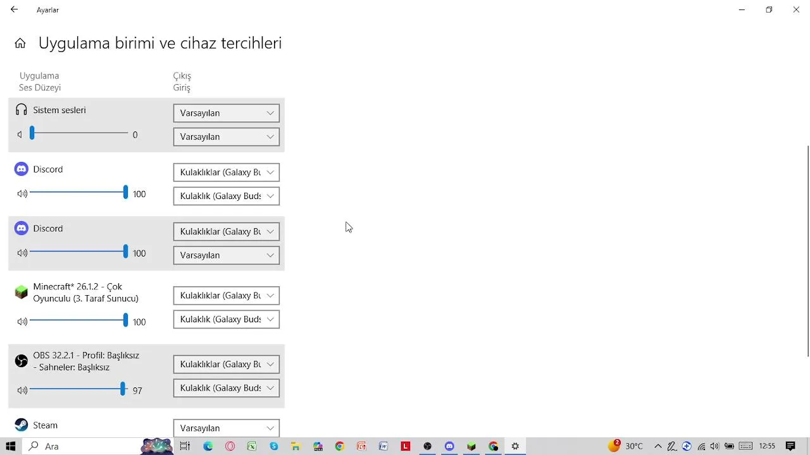The width and height of the screenshot is (810, 455).
Task: Click the OBS volume value 97
Action: [x=137, y=391]
